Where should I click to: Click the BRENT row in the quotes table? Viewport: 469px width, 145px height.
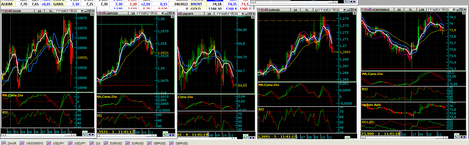click(x=196, y=4)
